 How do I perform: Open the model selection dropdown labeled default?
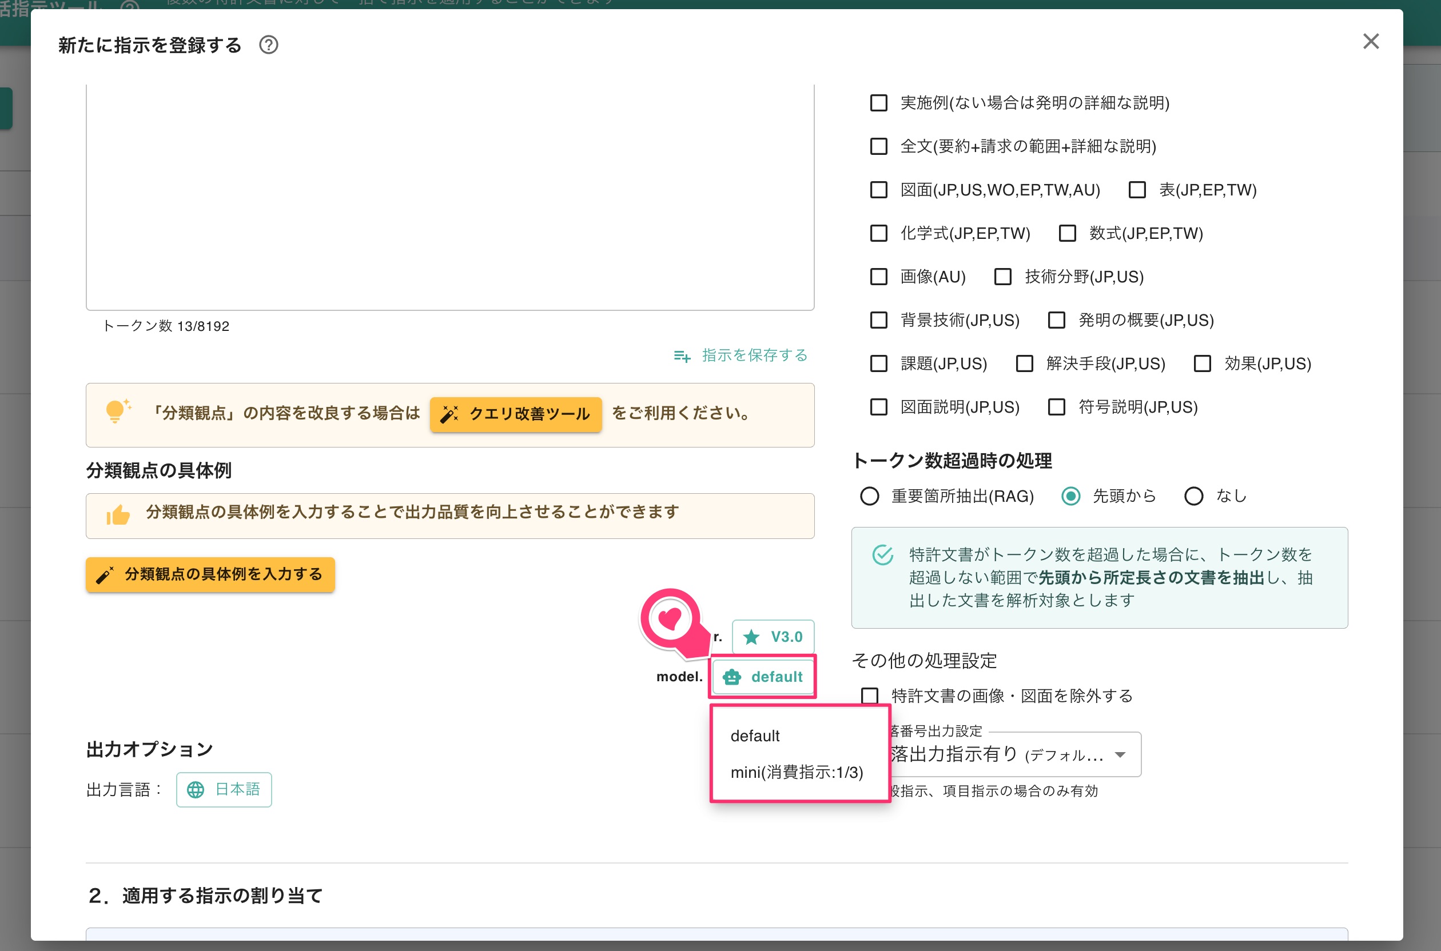pyautogui.click(x=763, y=677)
